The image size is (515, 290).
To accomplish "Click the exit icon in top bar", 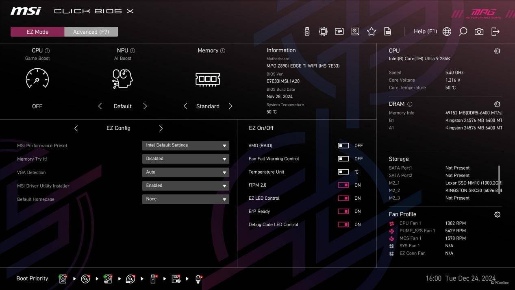I will pyautogui.click(x=495, y=32).
